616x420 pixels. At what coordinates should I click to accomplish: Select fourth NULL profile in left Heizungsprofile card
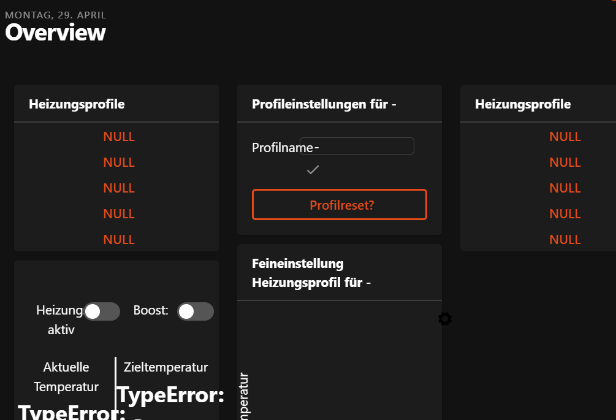click(x=119, y=214)
